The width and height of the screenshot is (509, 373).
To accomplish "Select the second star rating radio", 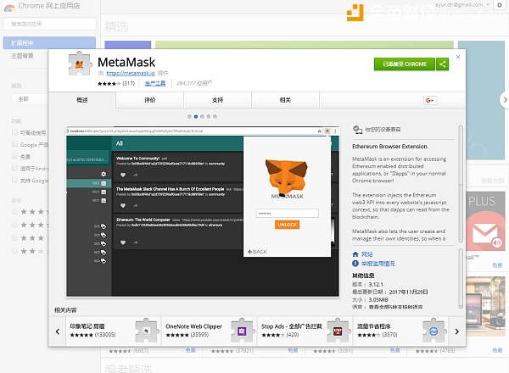I will 14,225.
